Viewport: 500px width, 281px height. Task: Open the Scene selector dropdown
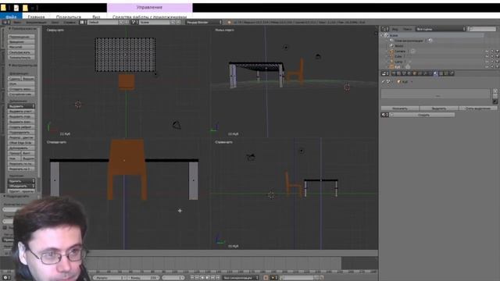(134, 23)
